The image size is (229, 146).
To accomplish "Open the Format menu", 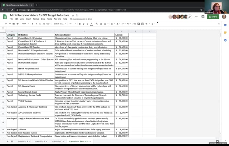I will 36,19.
